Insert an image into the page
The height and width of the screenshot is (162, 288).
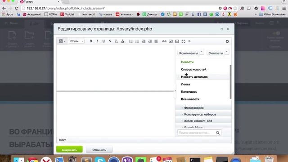point(171,41)
